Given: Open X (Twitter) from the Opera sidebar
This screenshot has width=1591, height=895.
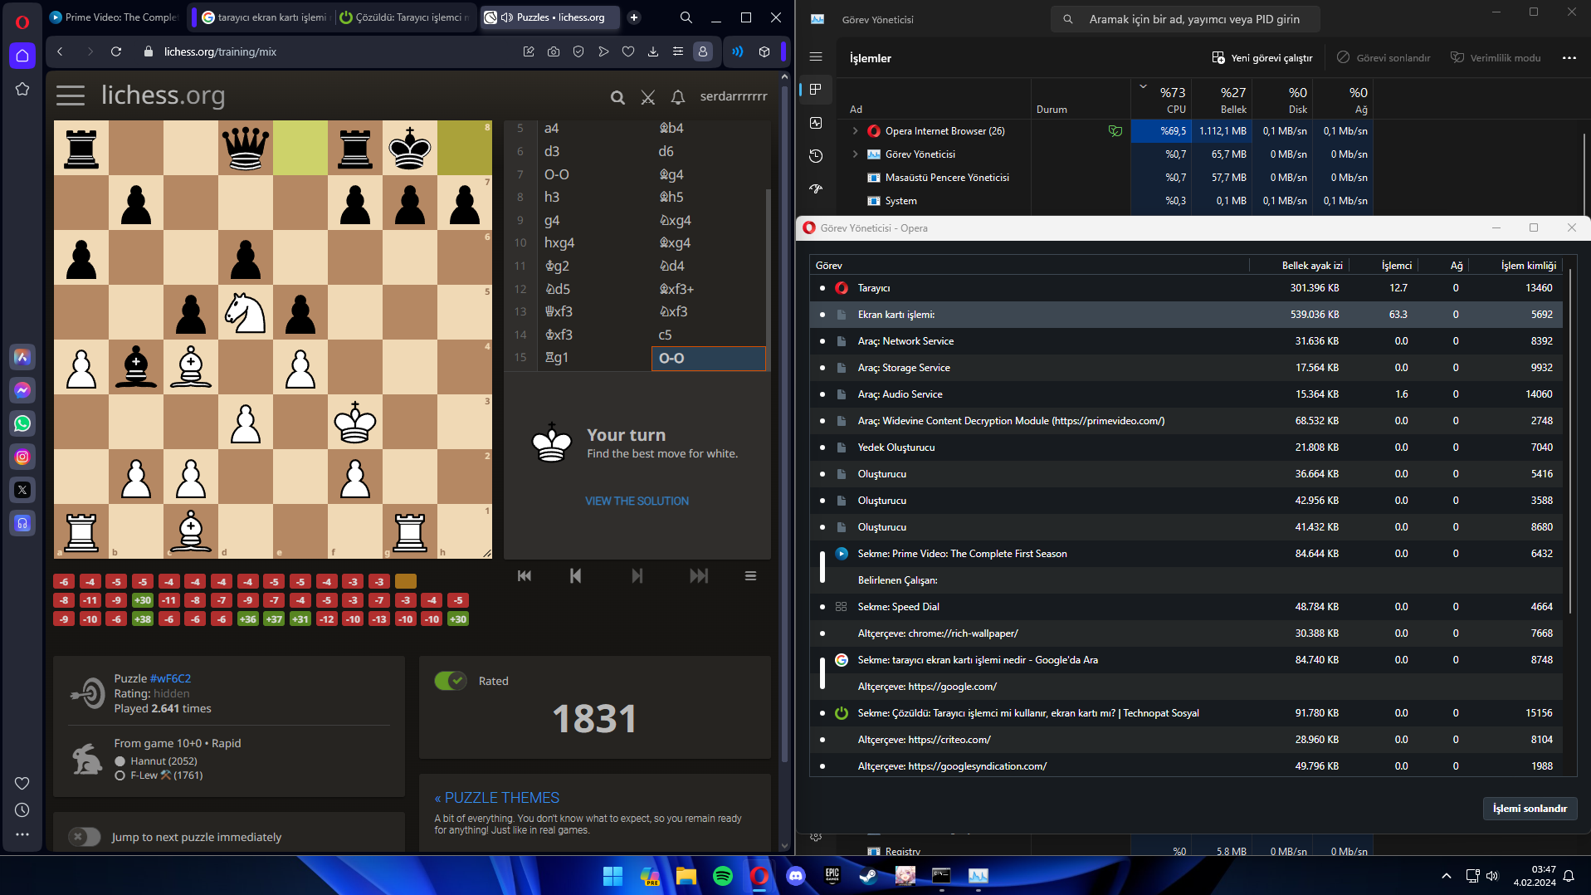Looking at the screenshot, I should (22, 490).
